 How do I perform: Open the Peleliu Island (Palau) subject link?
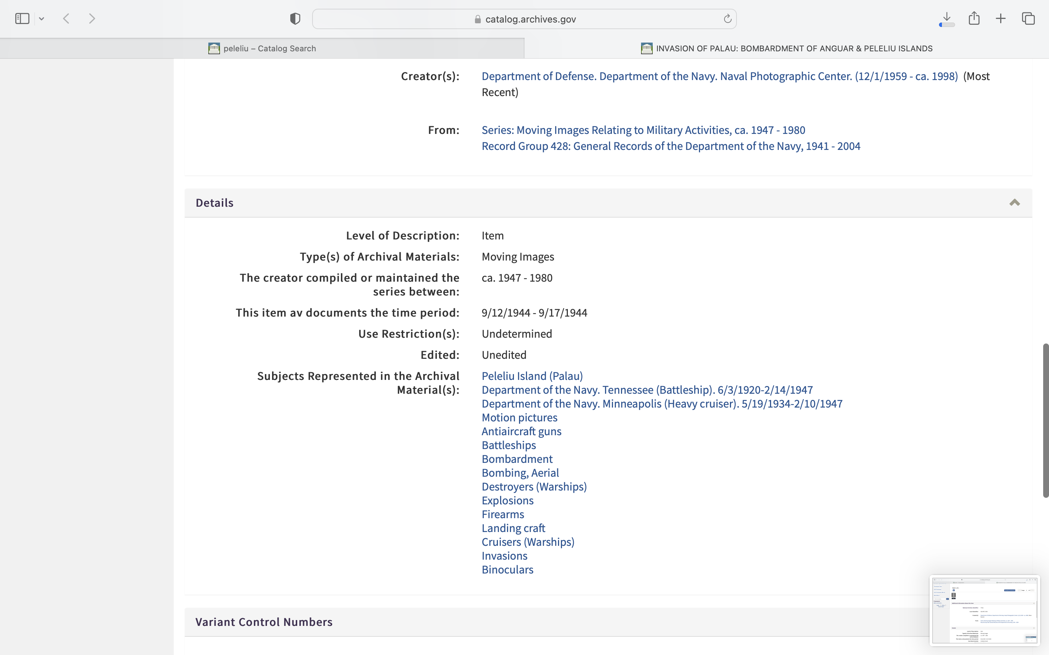pyautogui.click(x=532, y=376)
